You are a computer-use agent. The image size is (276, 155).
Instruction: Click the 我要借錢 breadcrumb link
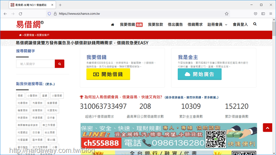tap(29, 35)
